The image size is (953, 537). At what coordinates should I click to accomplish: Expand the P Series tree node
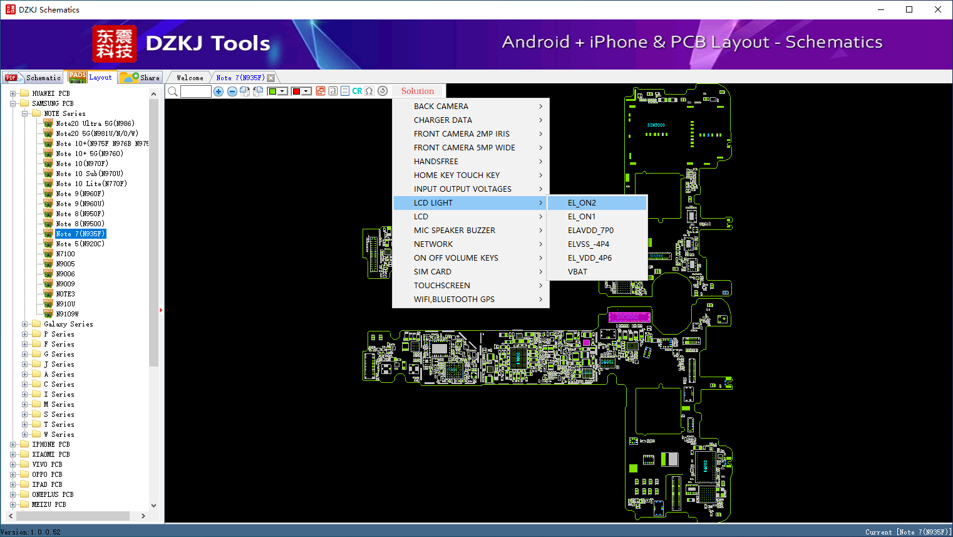[x=24, y=334]
